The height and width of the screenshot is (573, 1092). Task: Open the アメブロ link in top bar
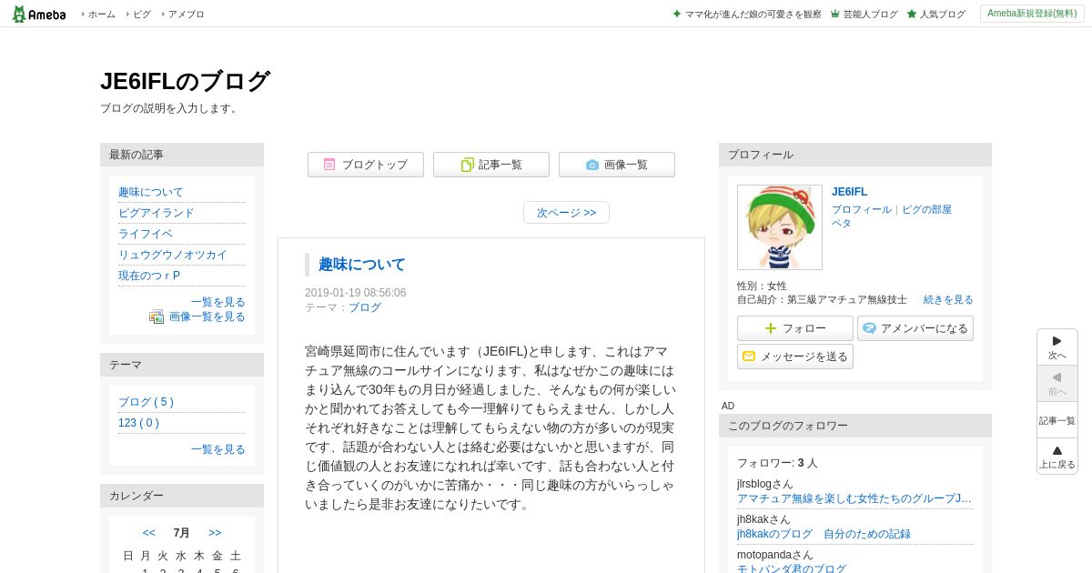coord(186,15)
